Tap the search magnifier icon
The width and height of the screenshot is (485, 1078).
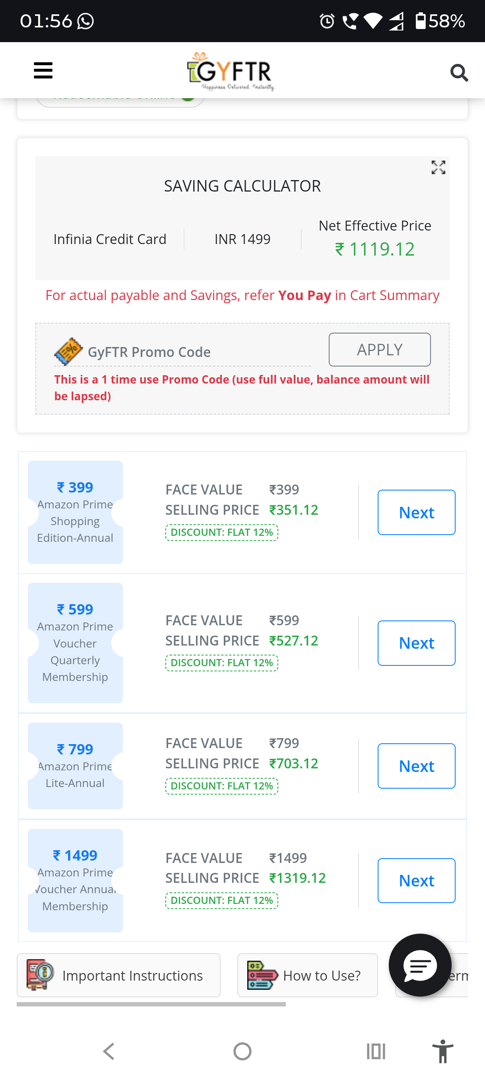click(x=459, y=73)
